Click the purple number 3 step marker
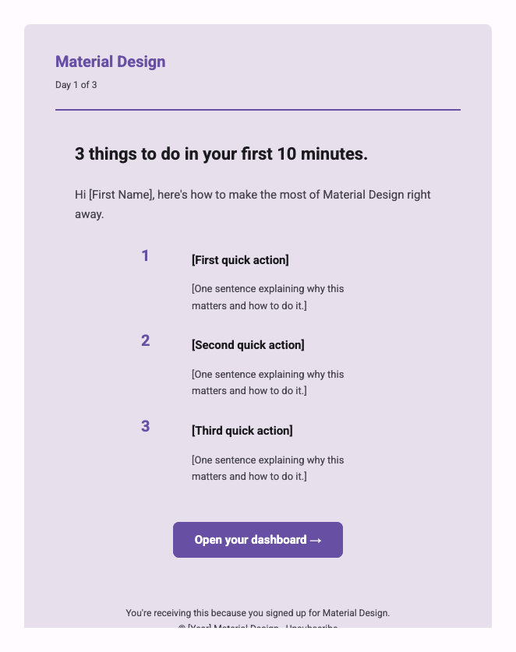 145,426
